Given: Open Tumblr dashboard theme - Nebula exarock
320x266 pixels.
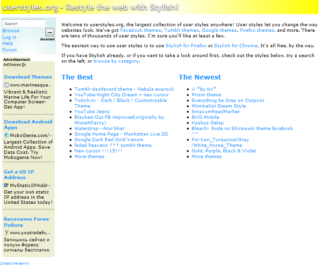Looking at the screenshot, I should pyautogui.click(x=124, y=89).
